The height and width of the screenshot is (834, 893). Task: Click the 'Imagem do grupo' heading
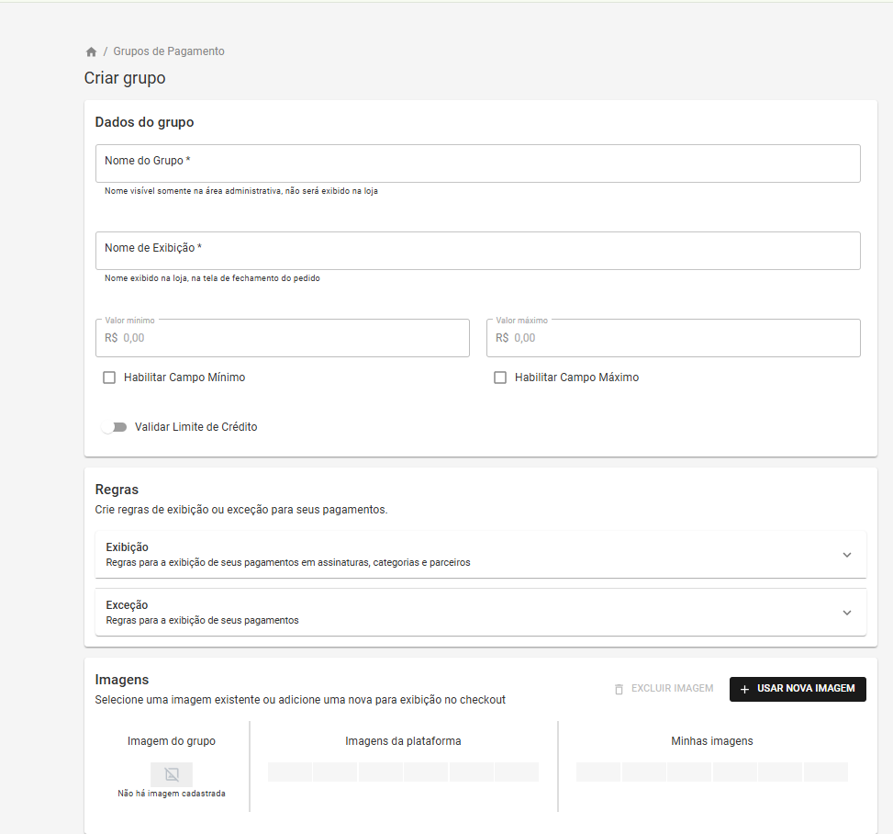(x=172, y=741)
